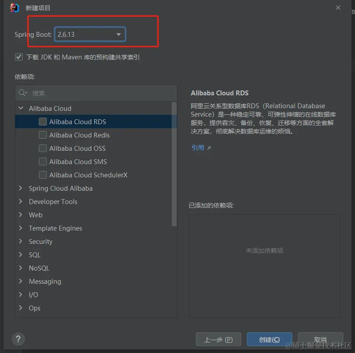This screenshot has width=355, height=353.
Task: Click the help question mark button
Action: (18, 339)
